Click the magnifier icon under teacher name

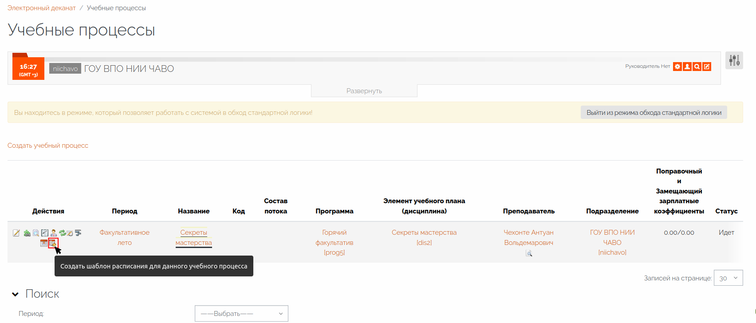pyautogui.click(x=529, y=253)
